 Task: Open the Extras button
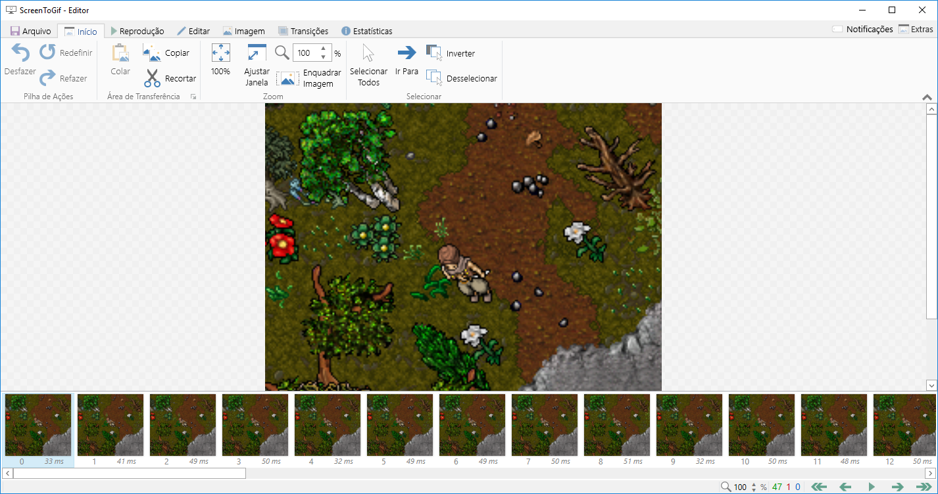[x=916, y=29]
